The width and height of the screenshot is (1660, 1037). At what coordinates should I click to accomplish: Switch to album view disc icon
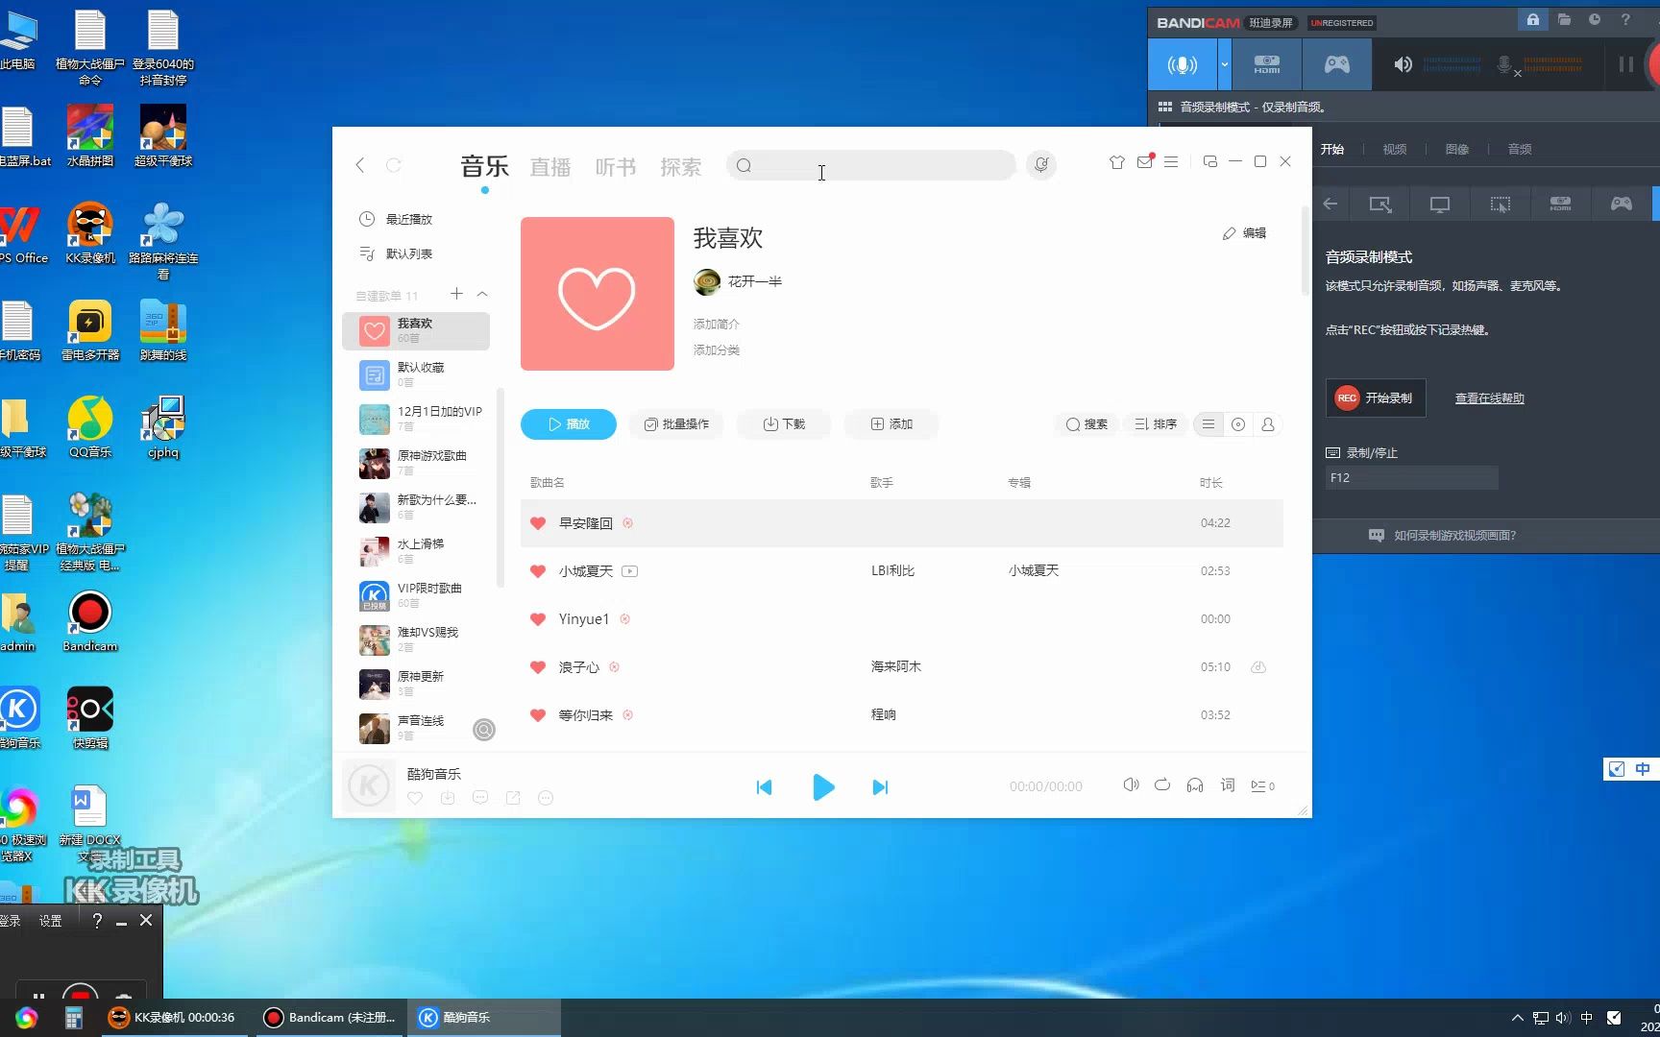coord(1238,424)
